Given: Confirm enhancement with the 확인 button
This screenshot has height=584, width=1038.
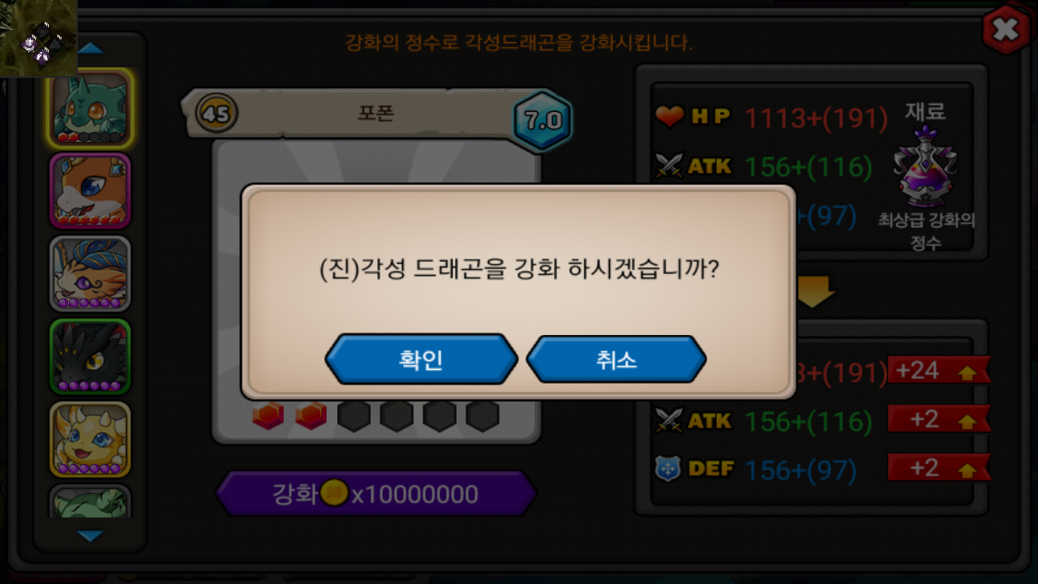Looking at the screenshot, I should (x=421, y=359).
